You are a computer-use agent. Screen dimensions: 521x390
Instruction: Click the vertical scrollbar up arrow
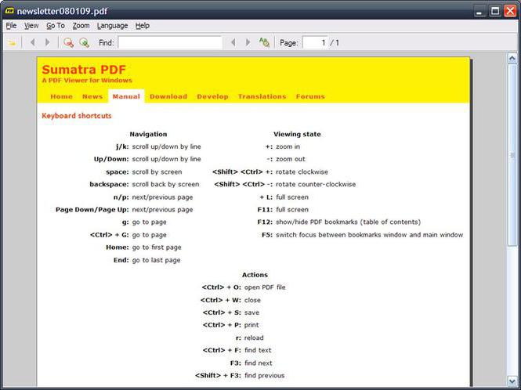[512, 59]
